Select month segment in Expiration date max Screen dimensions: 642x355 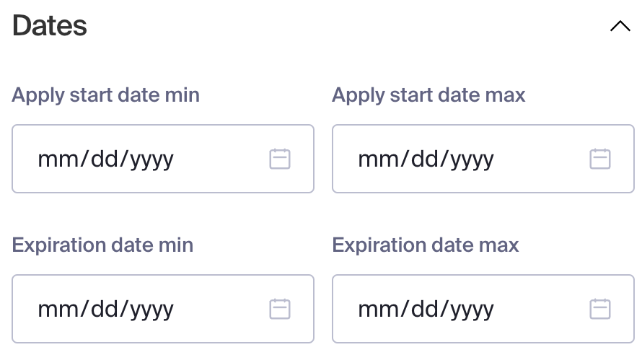pos(378,309)
